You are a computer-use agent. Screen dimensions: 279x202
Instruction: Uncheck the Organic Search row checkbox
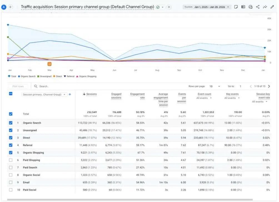(11, 123)
